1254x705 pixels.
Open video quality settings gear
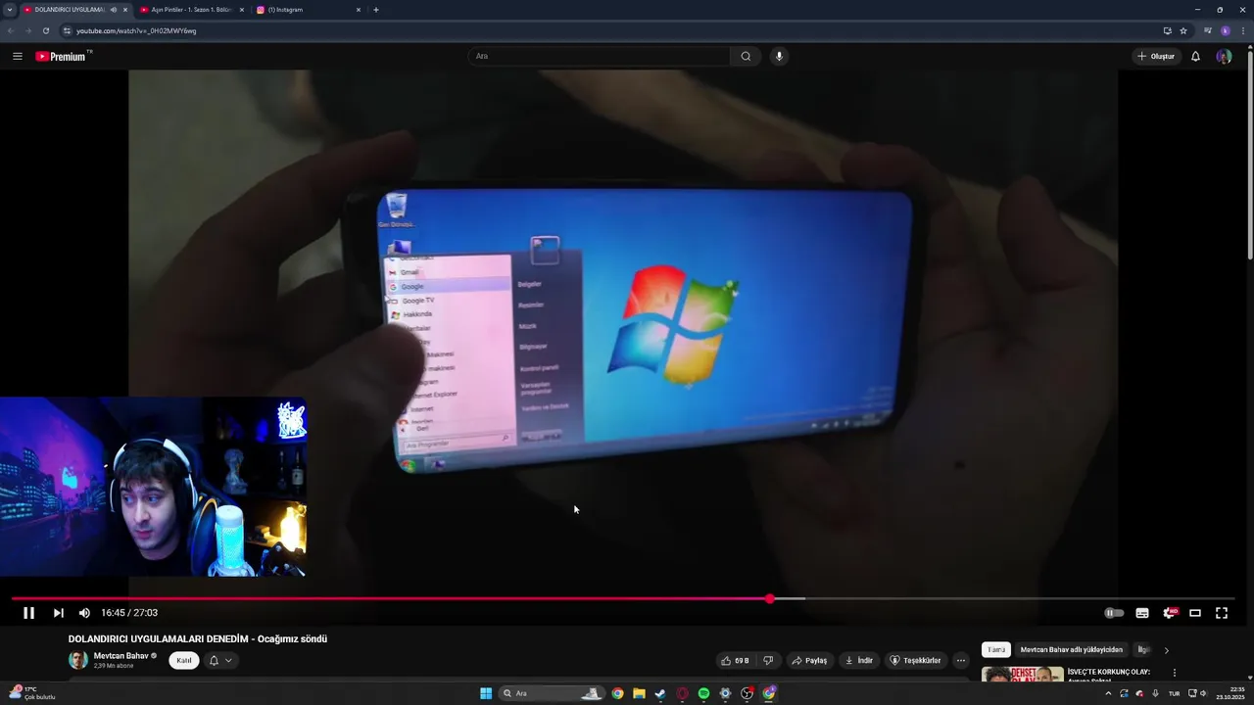(x=1169, y=613)
